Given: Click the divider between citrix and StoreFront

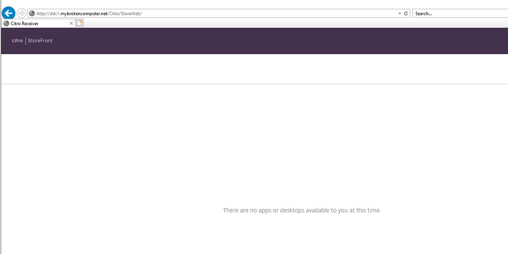Looking at the screenshot, I should pos(26,41).
